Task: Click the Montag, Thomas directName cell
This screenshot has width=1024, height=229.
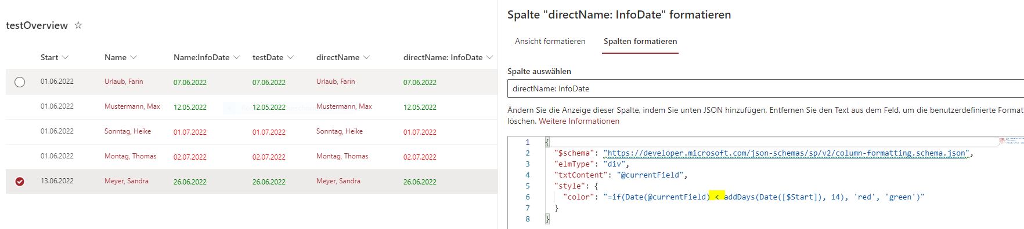Action: tap(342, 156)
